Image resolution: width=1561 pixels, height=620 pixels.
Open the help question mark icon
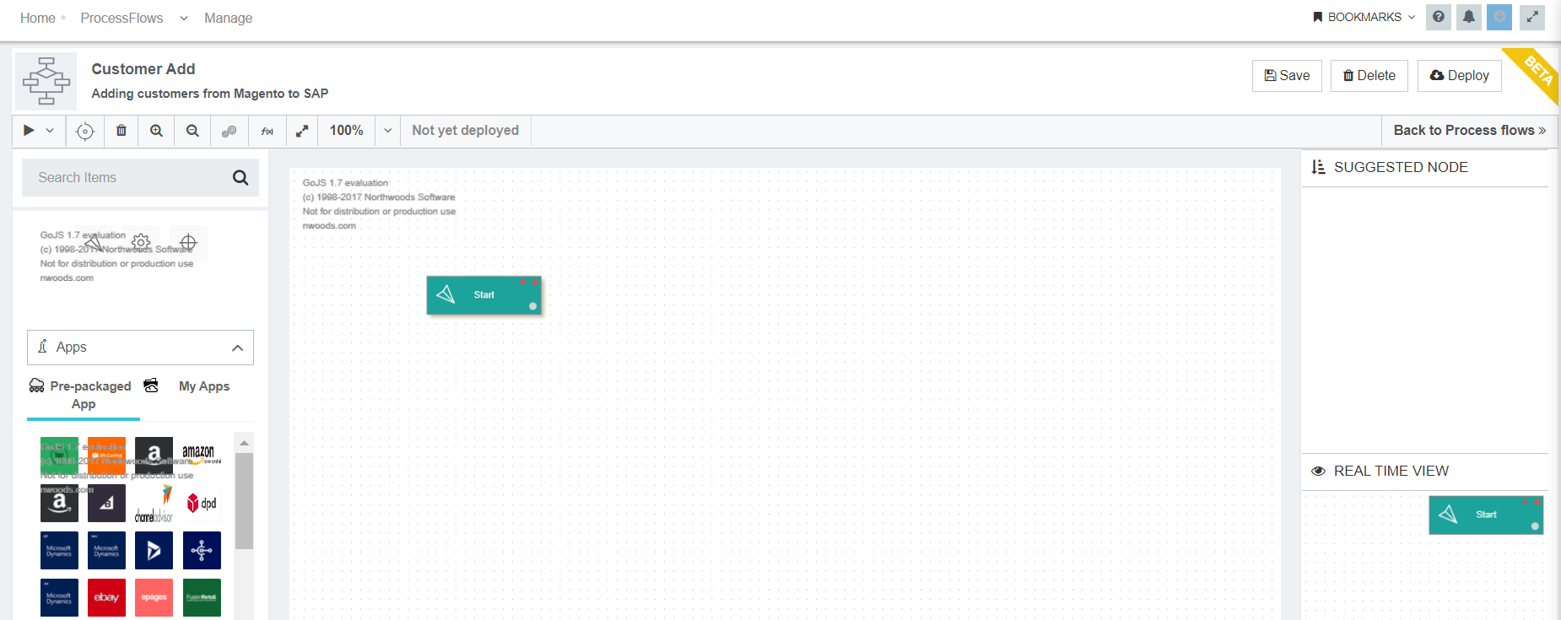[1439, 17]
